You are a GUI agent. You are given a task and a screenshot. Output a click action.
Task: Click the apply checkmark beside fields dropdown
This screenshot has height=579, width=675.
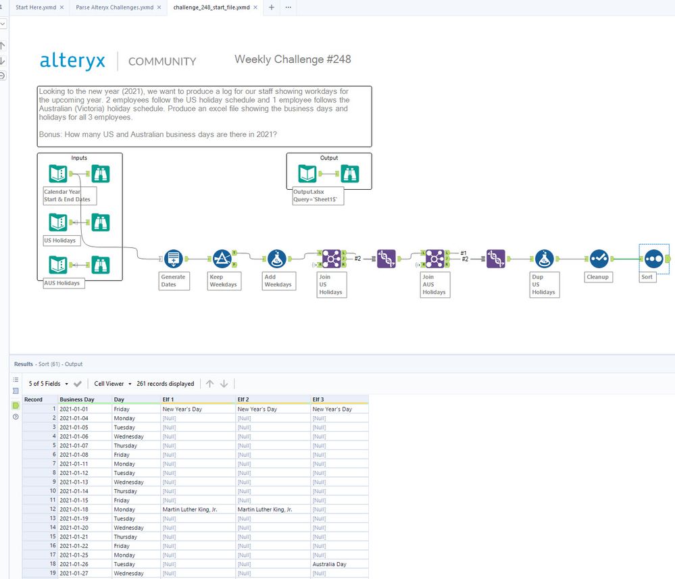click(78, 384)
